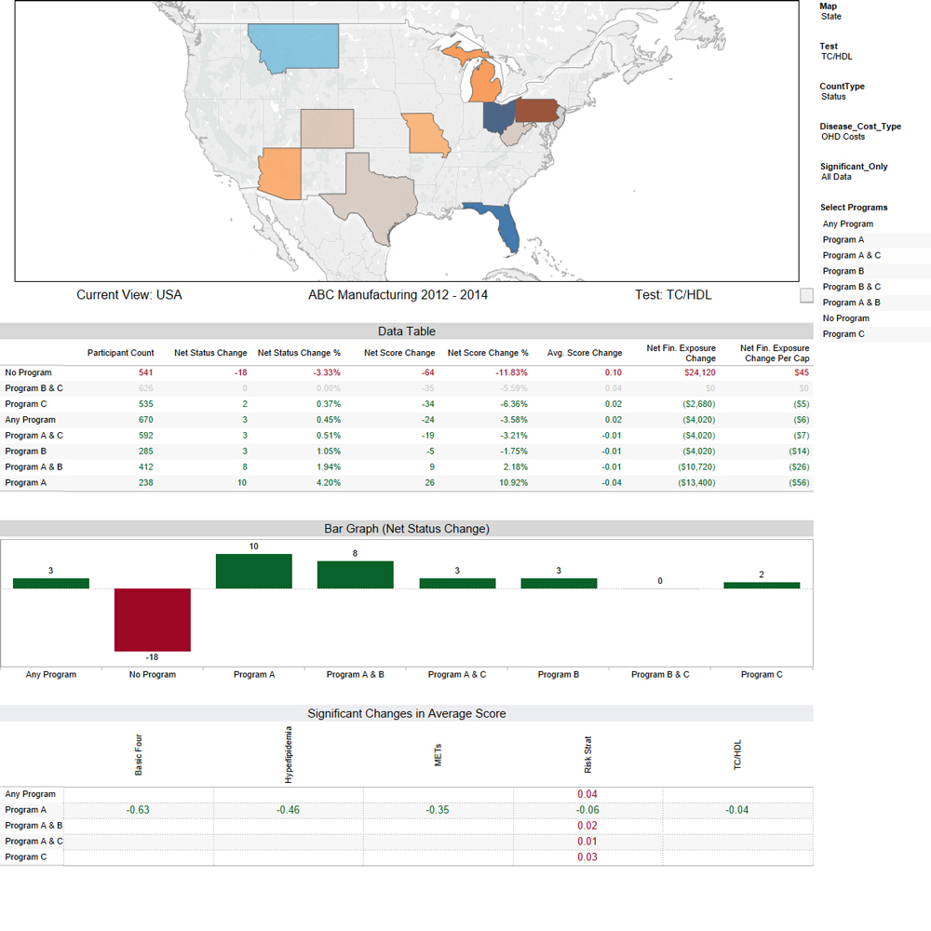This screenshot has width=931, height=931.
Task: Select Missouri on the map
Action: 425,135
